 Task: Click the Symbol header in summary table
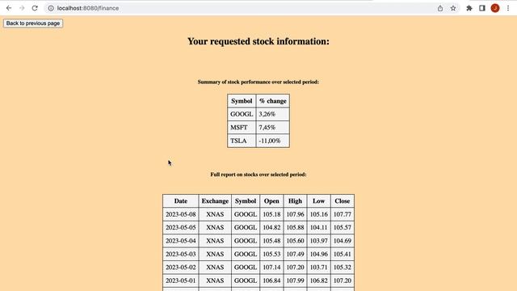tap(242, 101)
